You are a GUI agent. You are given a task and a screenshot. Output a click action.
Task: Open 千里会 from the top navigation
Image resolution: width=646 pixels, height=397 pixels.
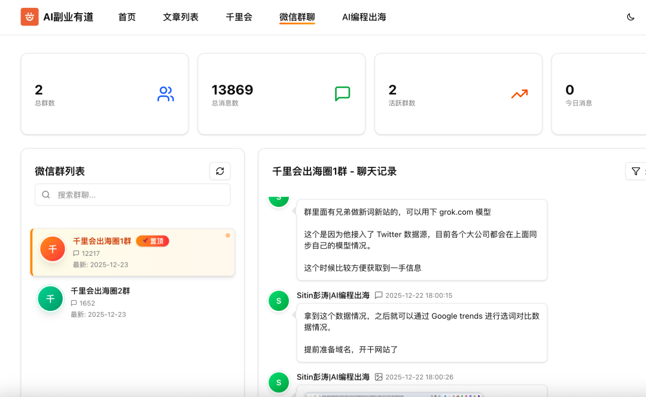coord(239,17)
